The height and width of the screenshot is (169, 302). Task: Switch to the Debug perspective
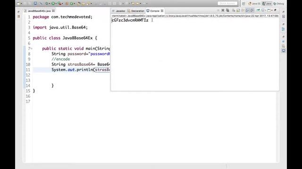(279, 4)
